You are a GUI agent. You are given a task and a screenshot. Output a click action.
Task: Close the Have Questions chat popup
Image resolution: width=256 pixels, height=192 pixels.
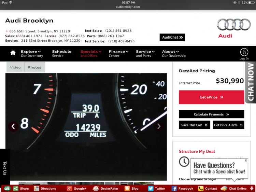pyautogui.click(x=246, y=161)
